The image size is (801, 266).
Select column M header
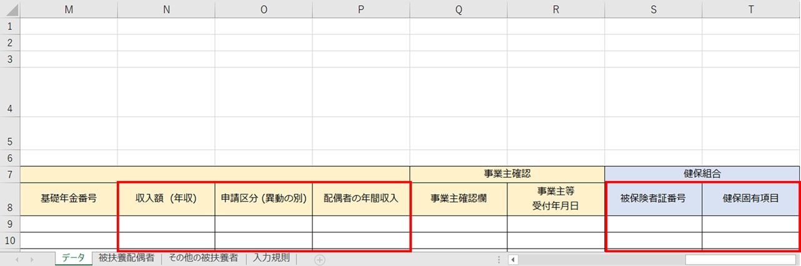[x=69, y=9]
